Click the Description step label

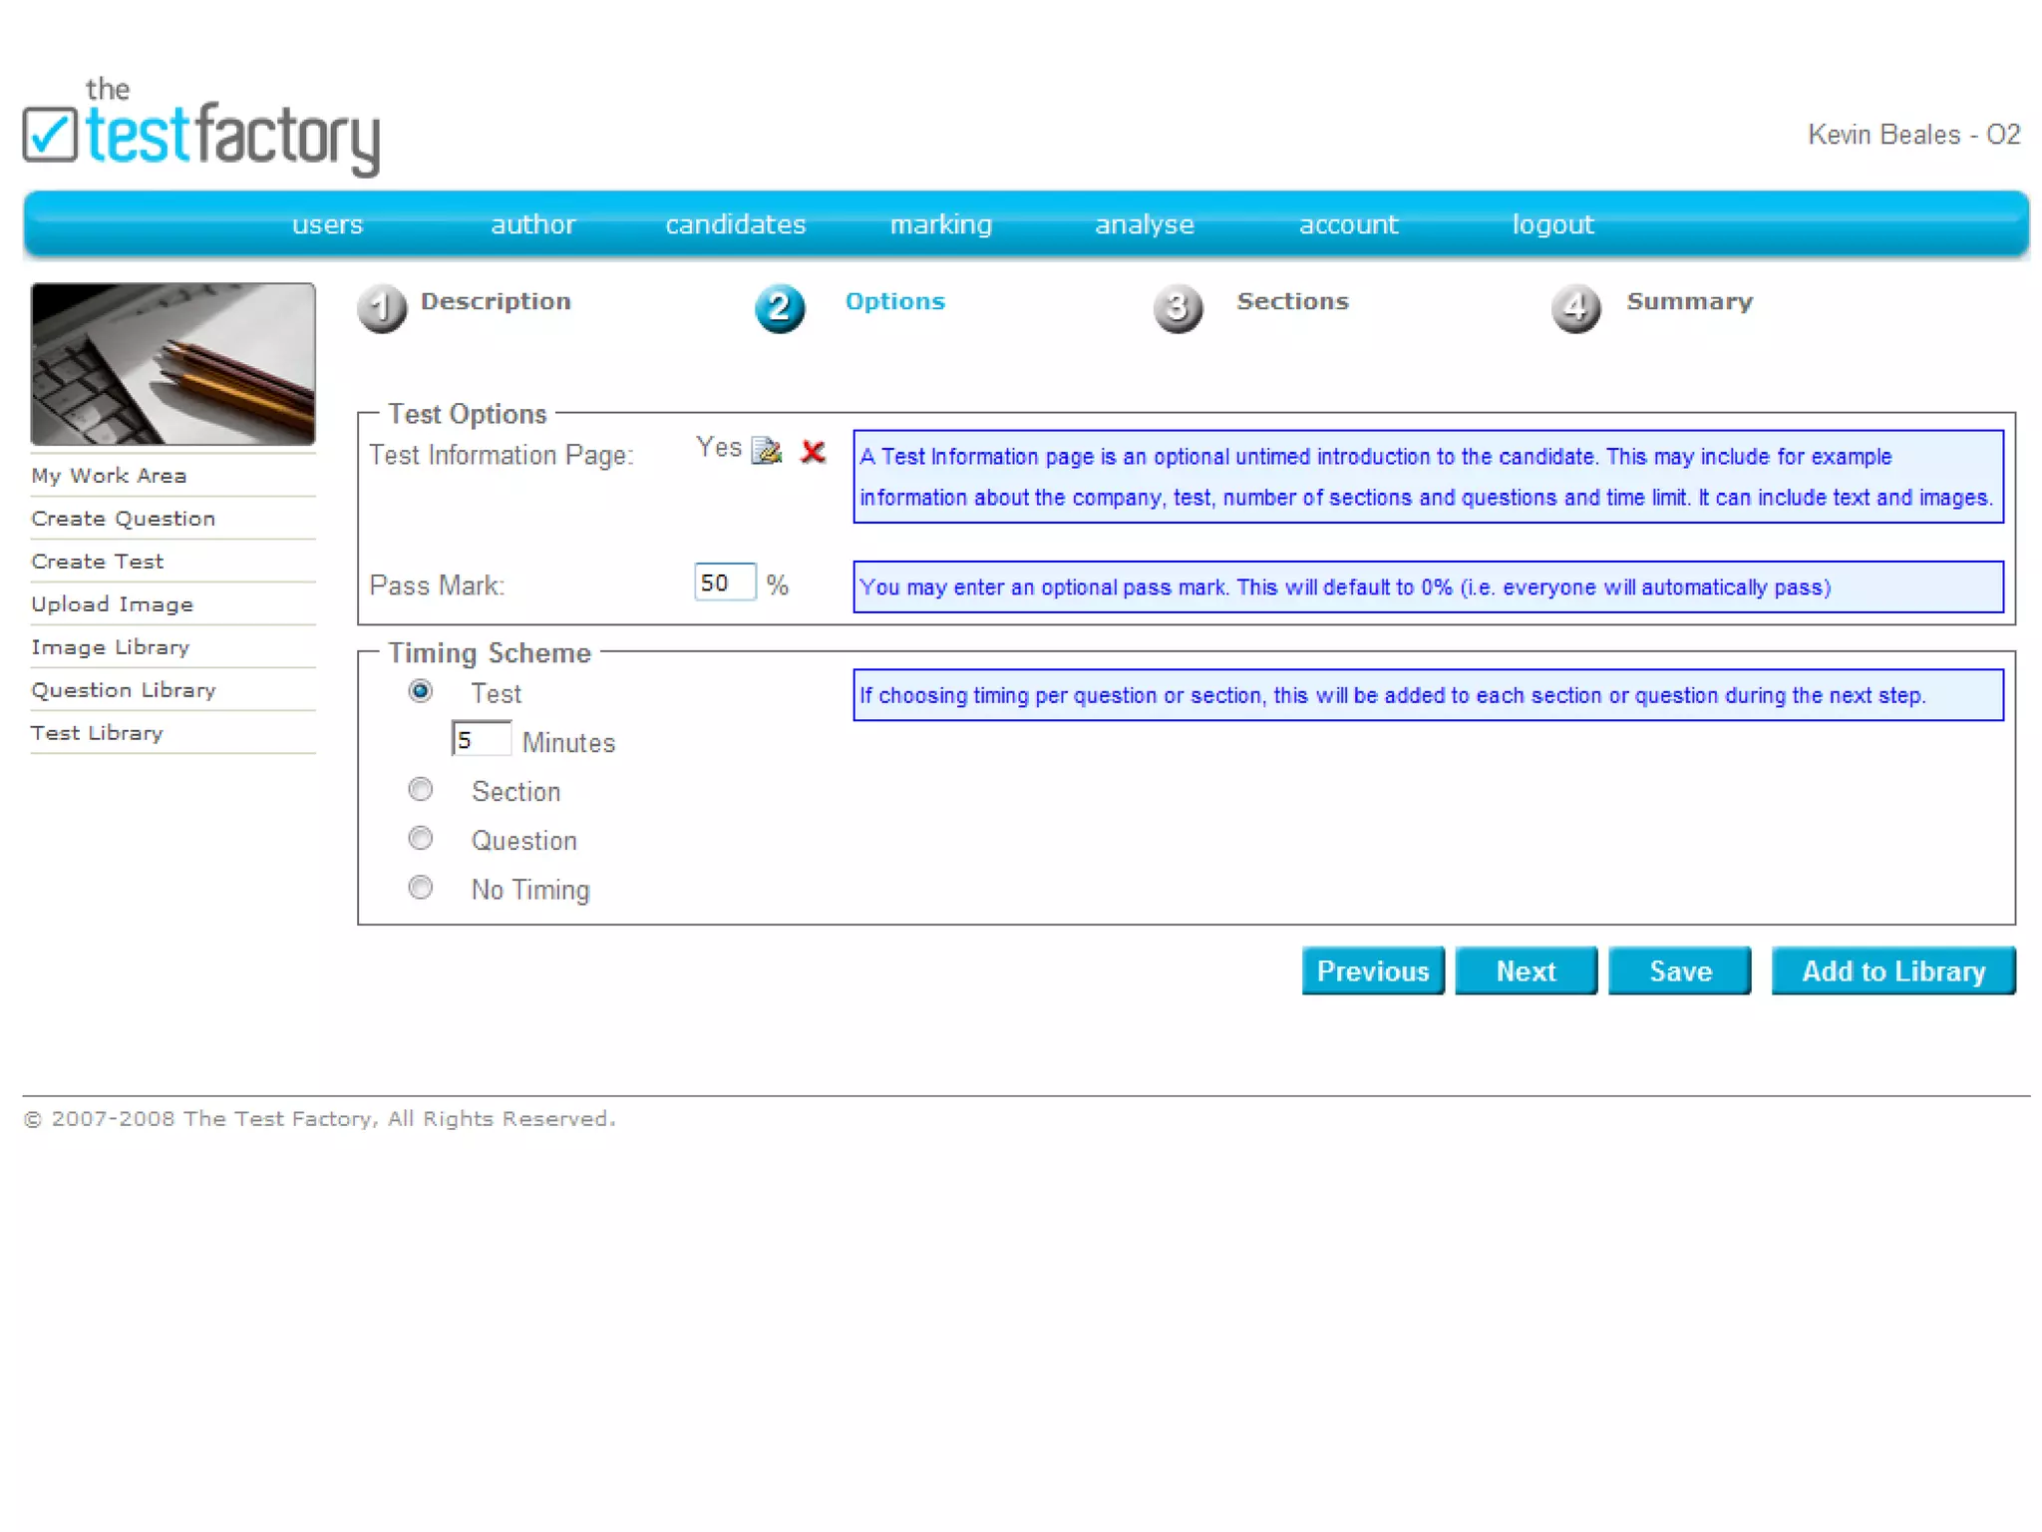tap(496, 301)
